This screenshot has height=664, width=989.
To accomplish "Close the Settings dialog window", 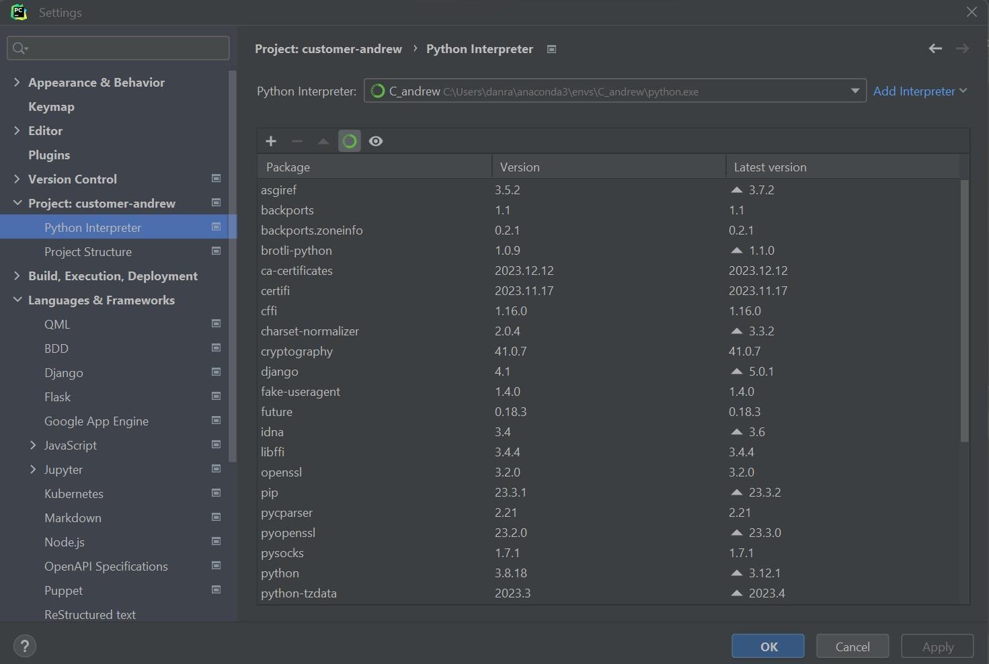I will (972, 12).
